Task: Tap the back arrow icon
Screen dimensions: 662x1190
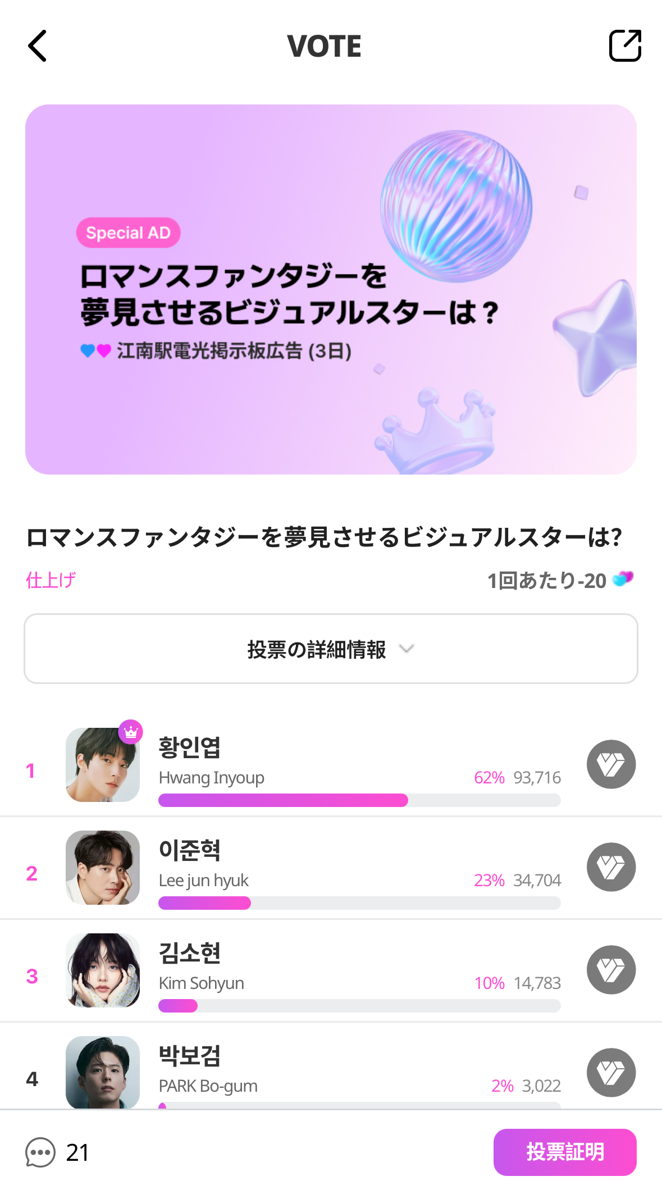Action: [x=38, y=45]
